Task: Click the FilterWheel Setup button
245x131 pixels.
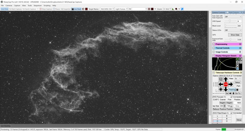Action: click(239, 120)
